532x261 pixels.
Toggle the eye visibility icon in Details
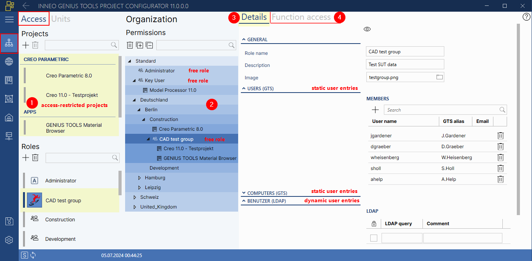[x=367, y=29]
